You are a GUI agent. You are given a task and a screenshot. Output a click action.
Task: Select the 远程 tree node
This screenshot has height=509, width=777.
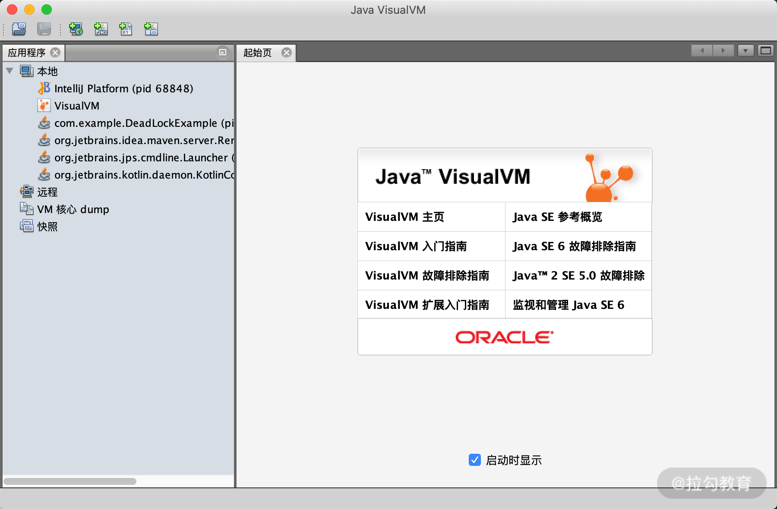click(x=47, y=192)
